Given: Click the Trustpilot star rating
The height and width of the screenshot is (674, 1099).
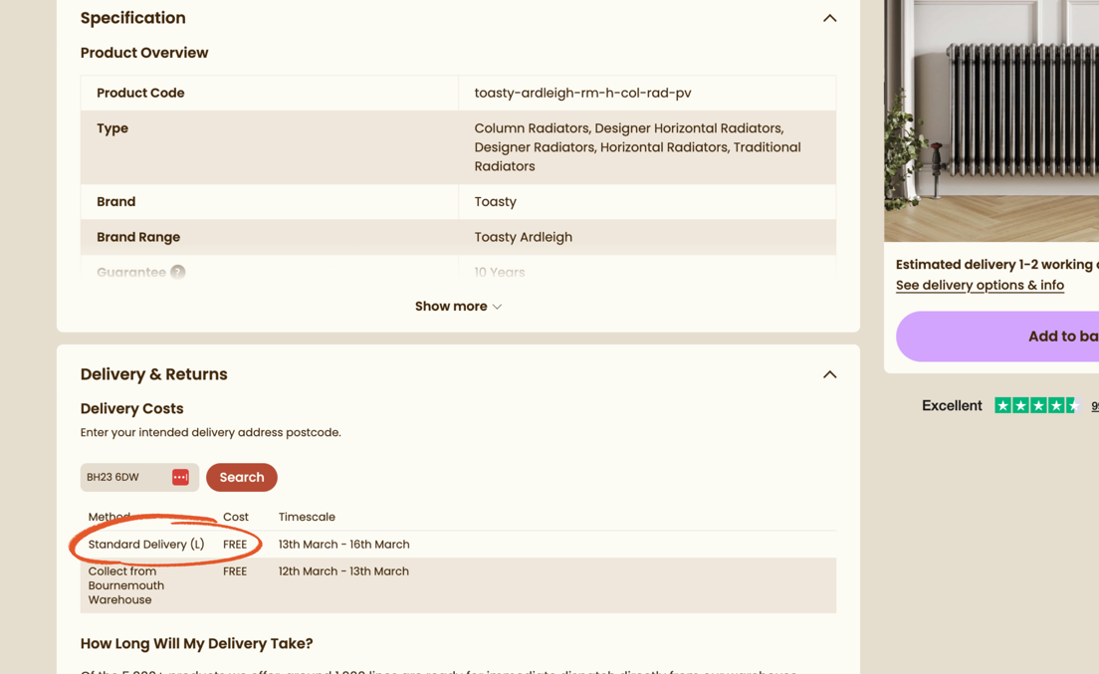Looking at the screenshot, I should (1035, 405).
